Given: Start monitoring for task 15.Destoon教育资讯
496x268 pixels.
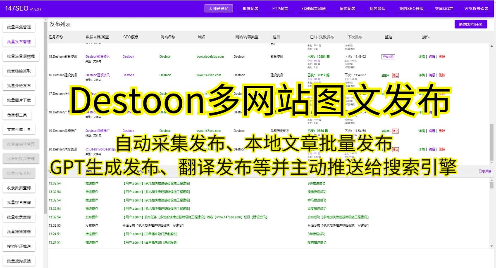Looking at the screenshot, I should [388, 57].
